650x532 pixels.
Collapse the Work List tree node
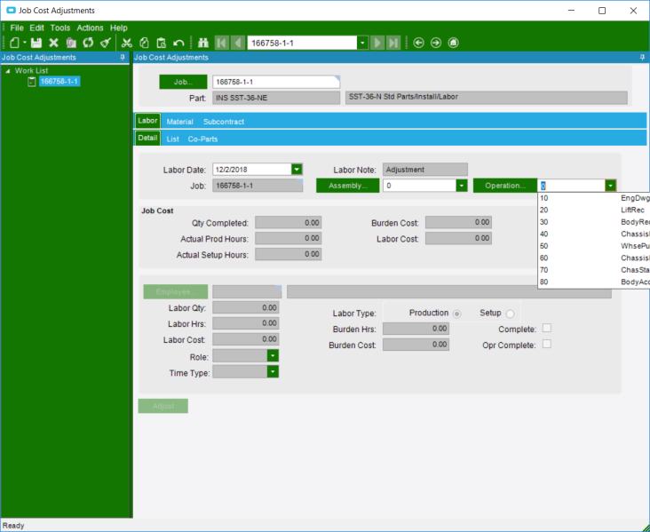pos(7,71)
